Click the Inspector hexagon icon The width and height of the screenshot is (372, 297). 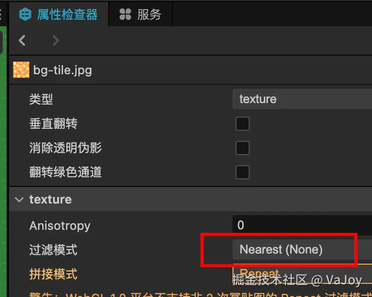(x=25, y=14)
